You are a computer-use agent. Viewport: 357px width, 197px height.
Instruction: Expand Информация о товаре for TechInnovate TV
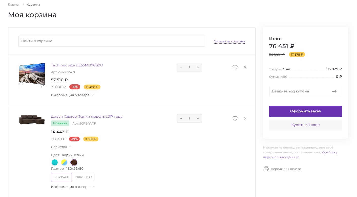tap(72, 95)
